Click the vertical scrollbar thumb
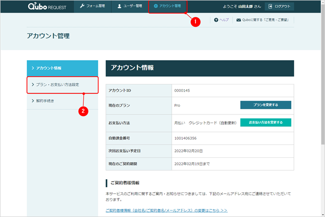Screen dimensions: 325x217 (323, 74)
